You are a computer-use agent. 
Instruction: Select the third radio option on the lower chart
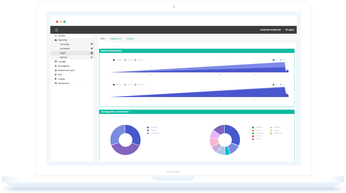pyautogui.click(x=135, y=85)
